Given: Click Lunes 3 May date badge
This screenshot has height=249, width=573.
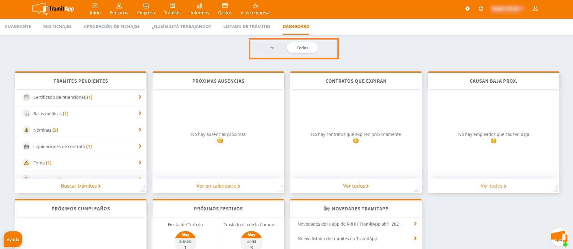Looking at the screenshot, I should 251,240.
